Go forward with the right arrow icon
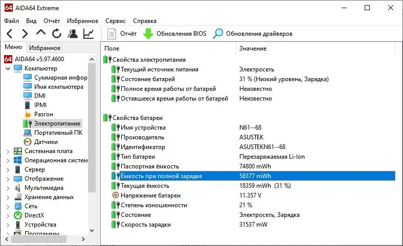Viewport: 403px width, 246px height. [25, 34]
